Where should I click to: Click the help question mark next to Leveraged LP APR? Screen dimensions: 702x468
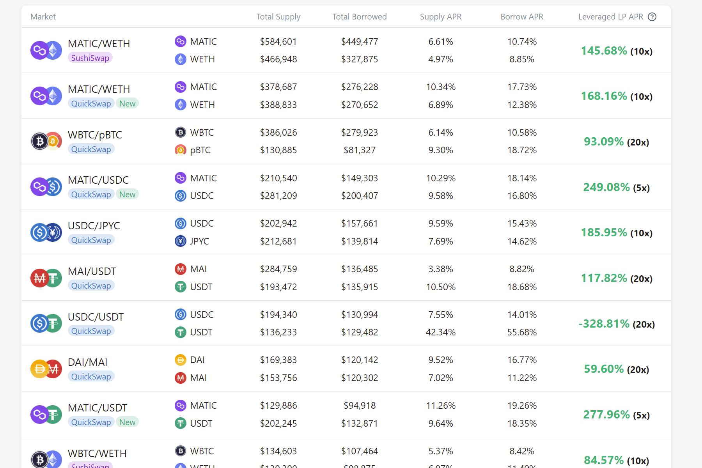point(652,17)
